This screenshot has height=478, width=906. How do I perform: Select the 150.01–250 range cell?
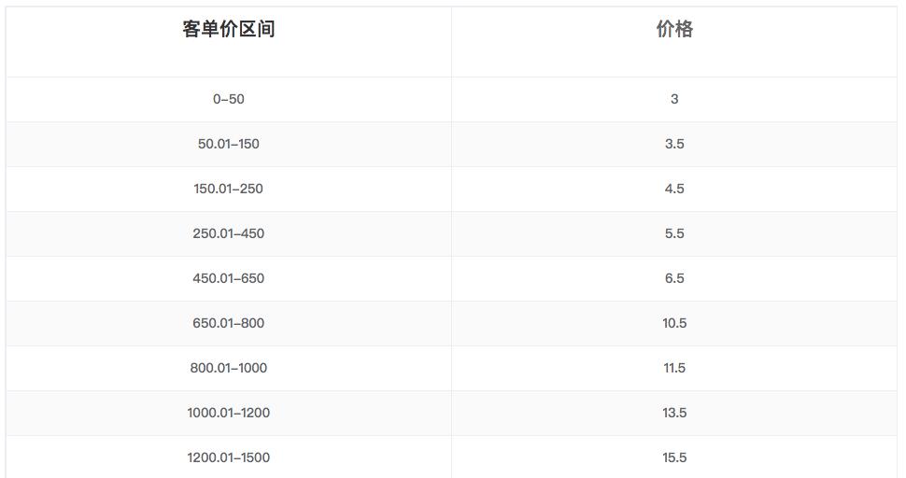[229, 189]
